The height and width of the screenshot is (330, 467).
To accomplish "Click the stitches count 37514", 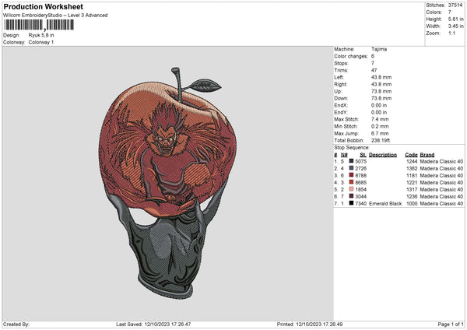I will click(x=455, y=5).
